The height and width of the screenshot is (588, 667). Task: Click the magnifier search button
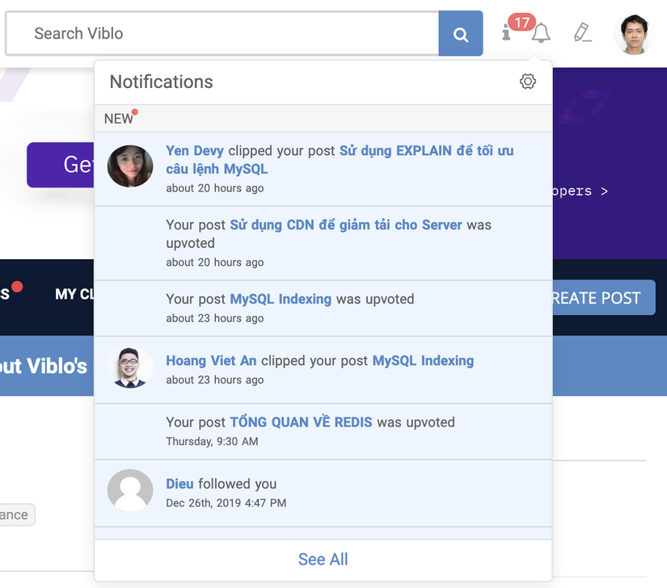[x=460, y=34]
